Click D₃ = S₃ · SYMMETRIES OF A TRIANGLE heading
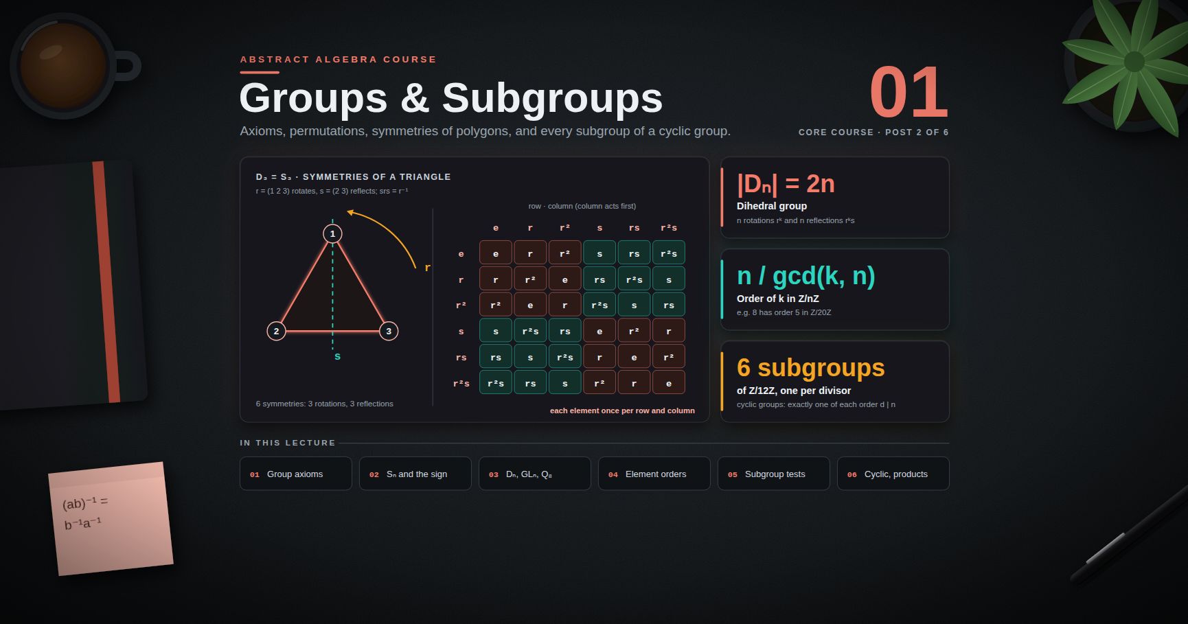This screenshot has width=1188, height=624. pos(354,176)
